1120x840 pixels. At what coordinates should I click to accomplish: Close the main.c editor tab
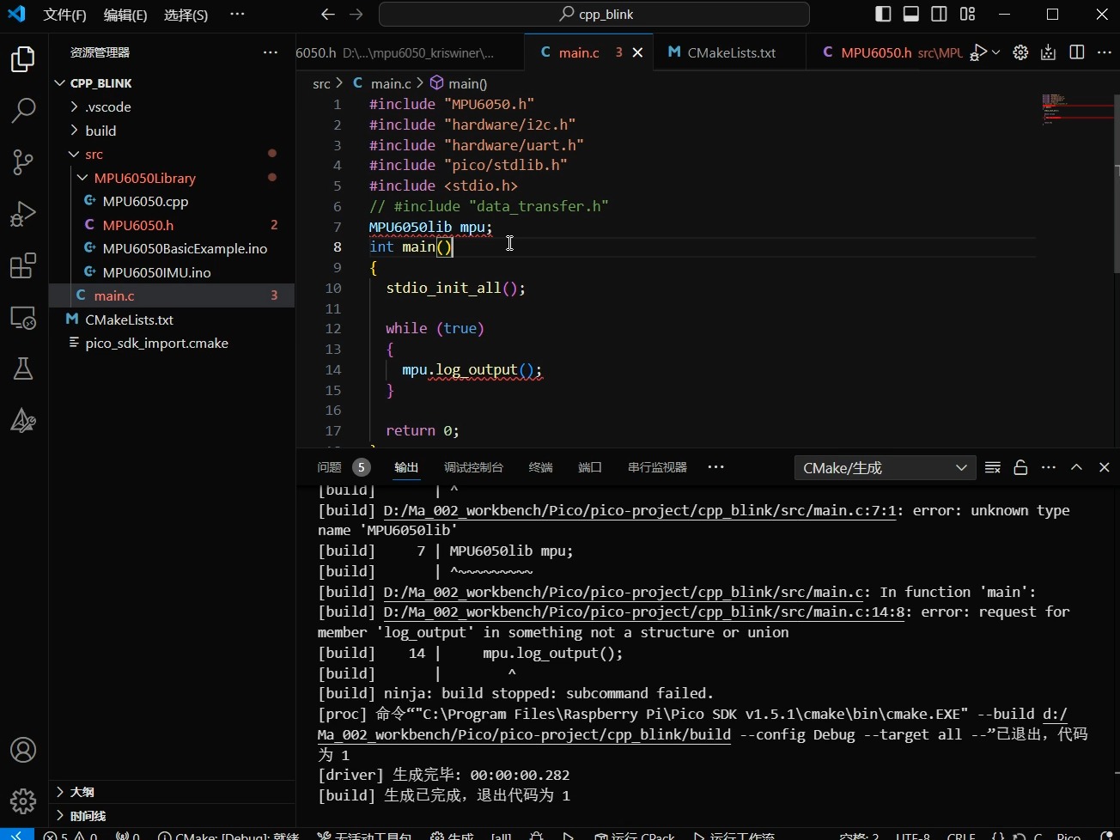tap(637, 52)
